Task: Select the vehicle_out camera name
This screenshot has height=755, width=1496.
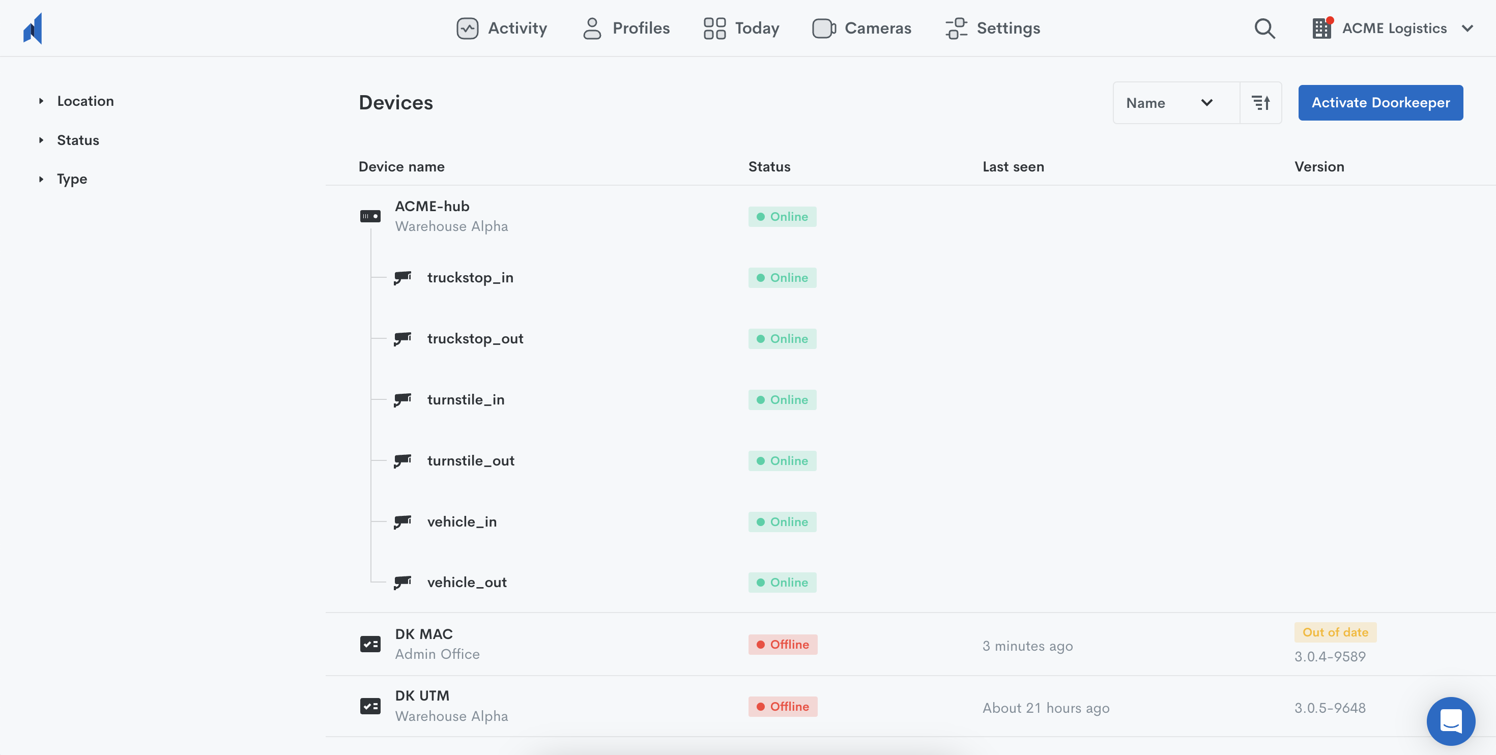Action: click(x=467, y=582)
